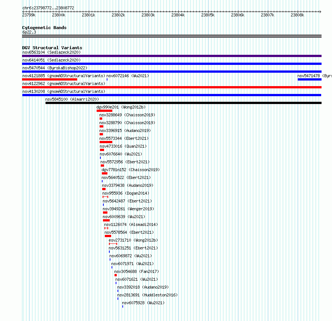Select the purple nsv6563104 variant bar
The width and height of the screenshot is (332, 321).
tap(172, 56)
